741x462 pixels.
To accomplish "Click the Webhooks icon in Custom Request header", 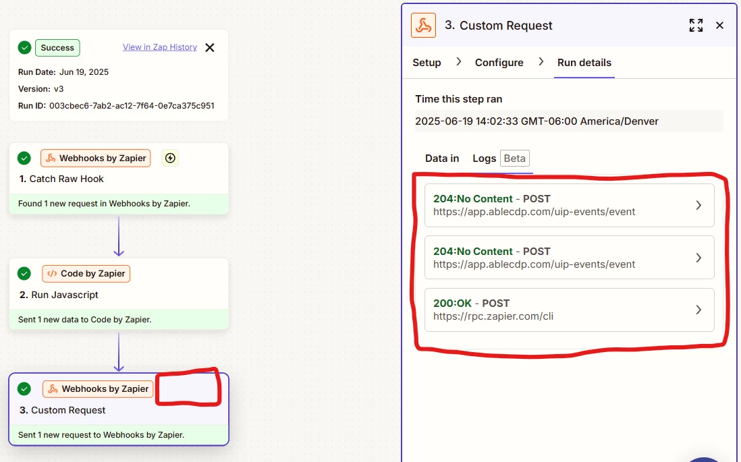I will click(x=423, y=26).
